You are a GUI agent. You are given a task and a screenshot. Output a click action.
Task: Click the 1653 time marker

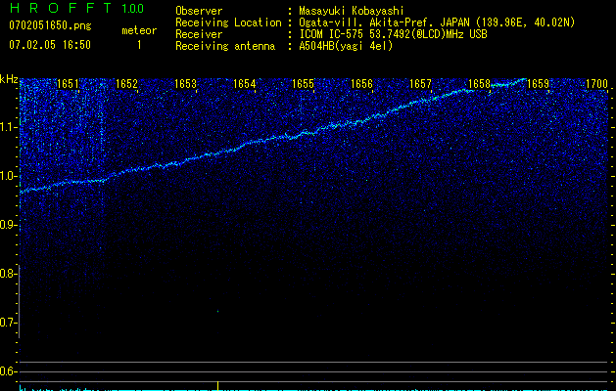coord(185,84)
